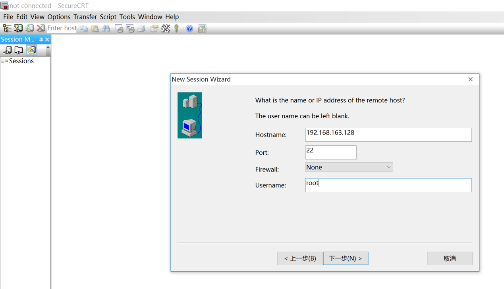Open the Transfer menu

pyautogui.click(x=85, y=17)
